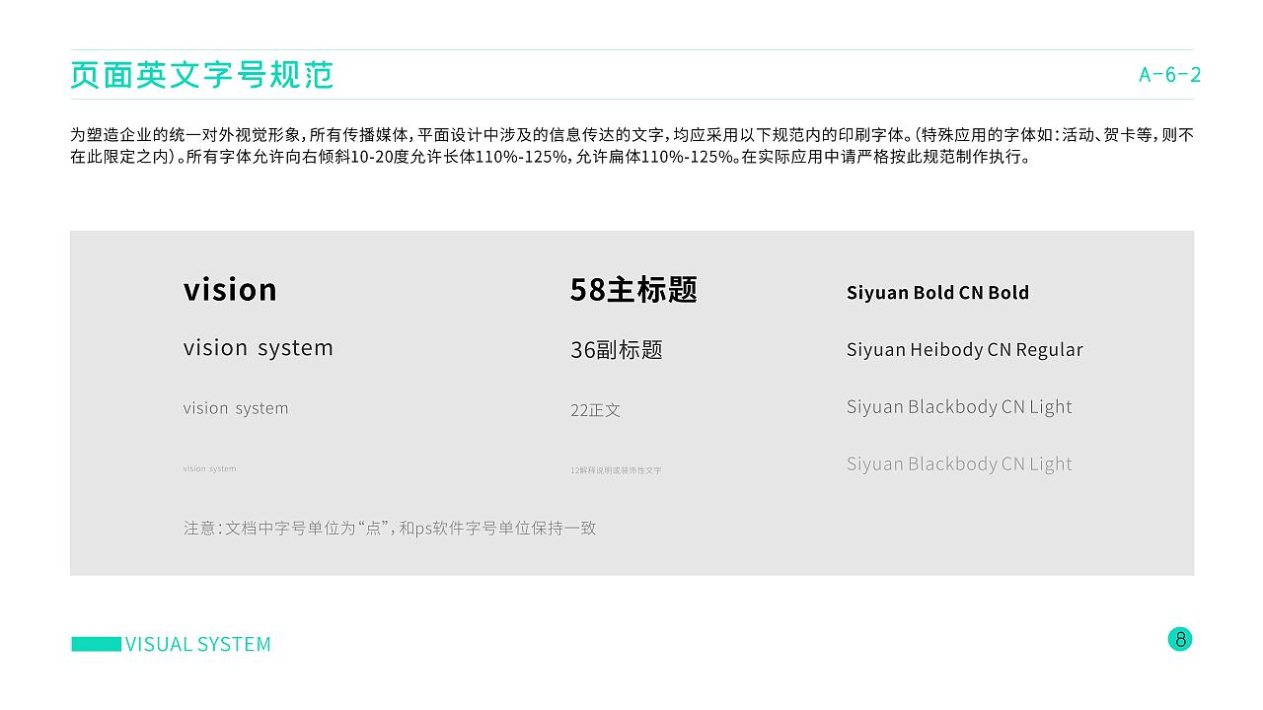Viewport: 1263px width, 710px height.
Task: Click "10-20度" in the description paragraph
Action: pos(379,157)
